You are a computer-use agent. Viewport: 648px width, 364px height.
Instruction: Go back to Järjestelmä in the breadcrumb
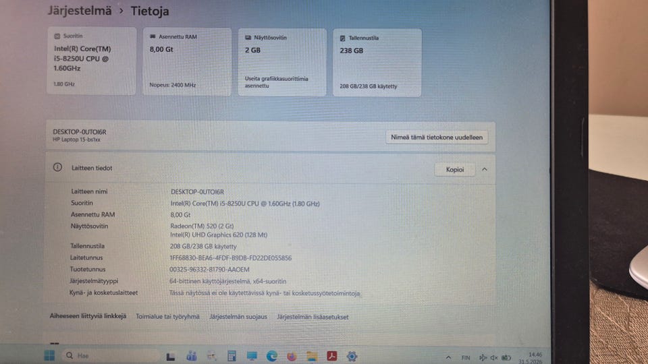point(80,11)
